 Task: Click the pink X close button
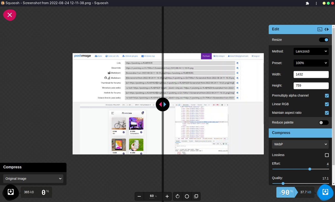coord(9,15)
